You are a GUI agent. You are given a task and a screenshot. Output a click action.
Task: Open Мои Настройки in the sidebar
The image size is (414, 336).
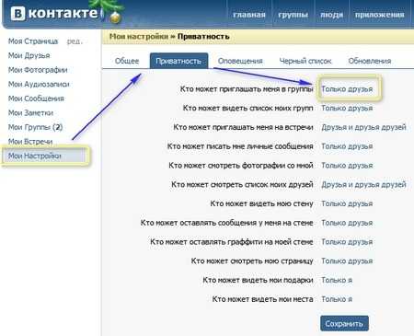34,156
